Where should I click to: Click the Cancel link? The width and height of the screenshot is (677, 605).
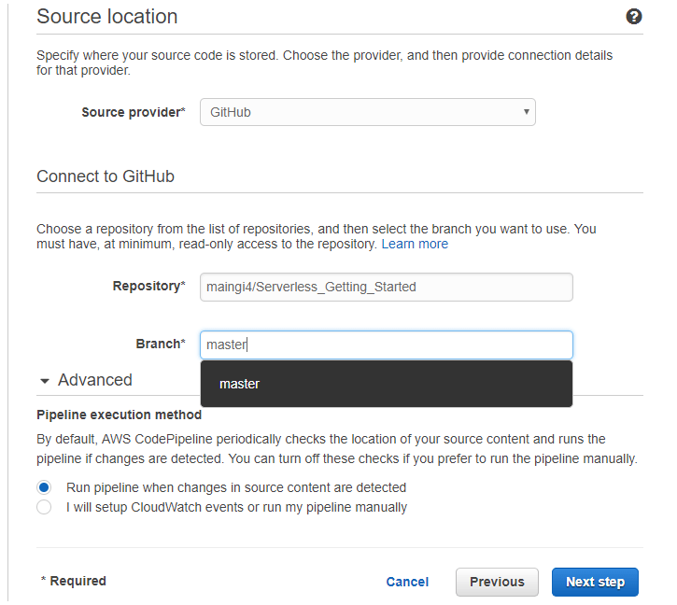407,582
